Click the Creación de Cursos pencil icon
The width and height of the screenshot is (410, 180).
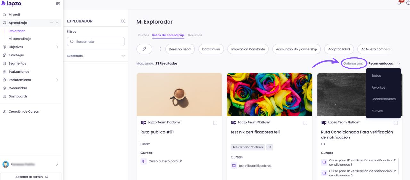(x=4, y=111)
